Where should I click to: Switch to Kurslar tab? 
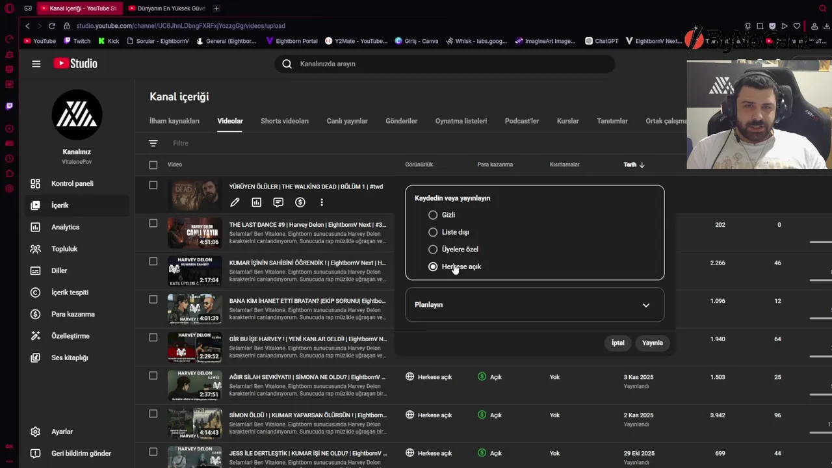[567, 121]
